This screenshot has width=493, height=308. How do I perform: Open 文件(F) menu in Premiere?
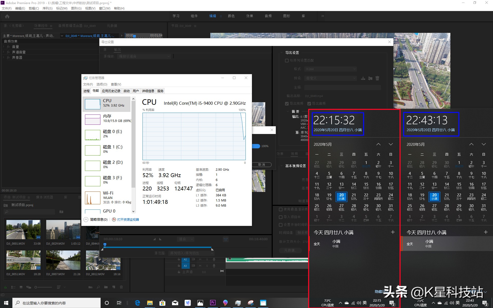(7, 8)
